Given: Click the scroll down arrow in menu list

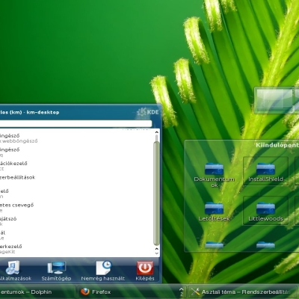Looking at the screenshot, I should click(157, 253).
